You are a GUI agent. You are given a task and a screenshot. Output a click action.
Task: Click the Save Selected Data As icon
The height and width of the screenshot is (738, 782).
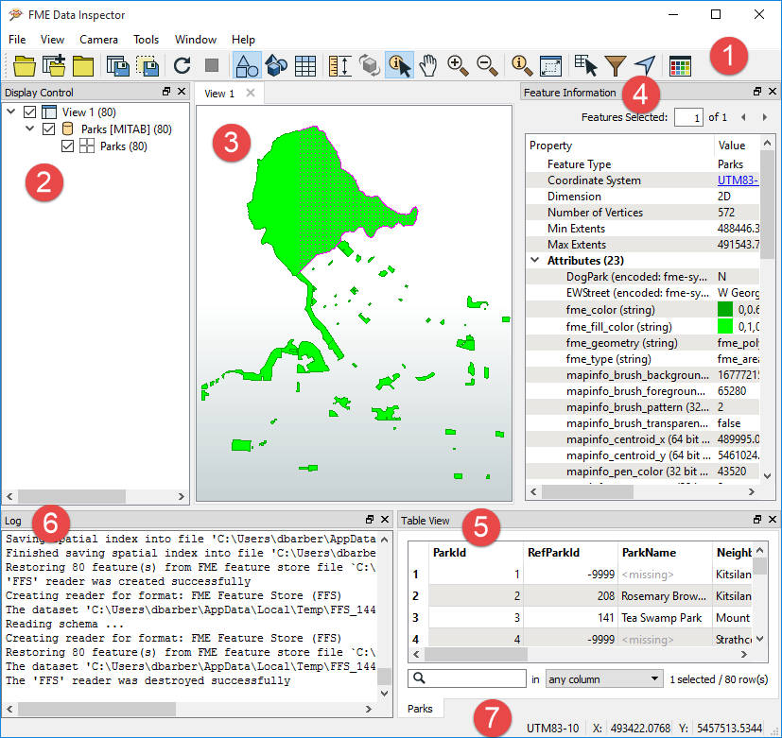tap(148, 66)
